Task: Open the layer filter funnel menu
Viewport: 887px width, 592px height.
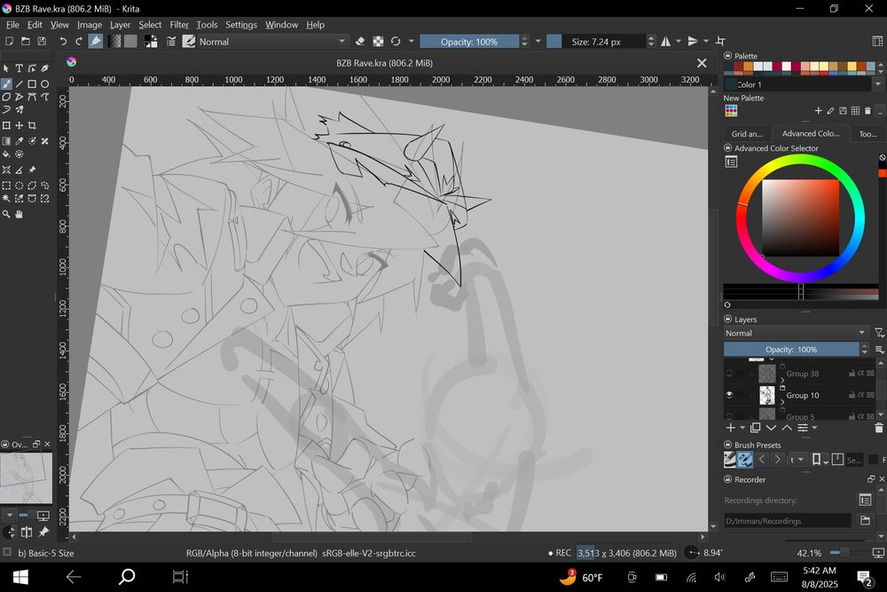Action: [x=878, y=333]
